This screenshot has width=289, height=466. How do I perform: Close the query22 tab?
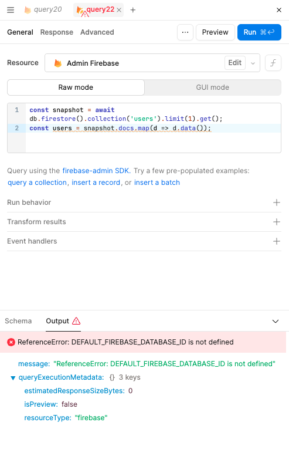click(x=119, y=10)
